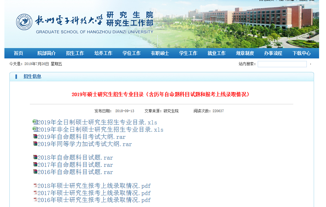
Task: Click the RAR icon beside 2016年自命题科目试题
Action: 35,172
